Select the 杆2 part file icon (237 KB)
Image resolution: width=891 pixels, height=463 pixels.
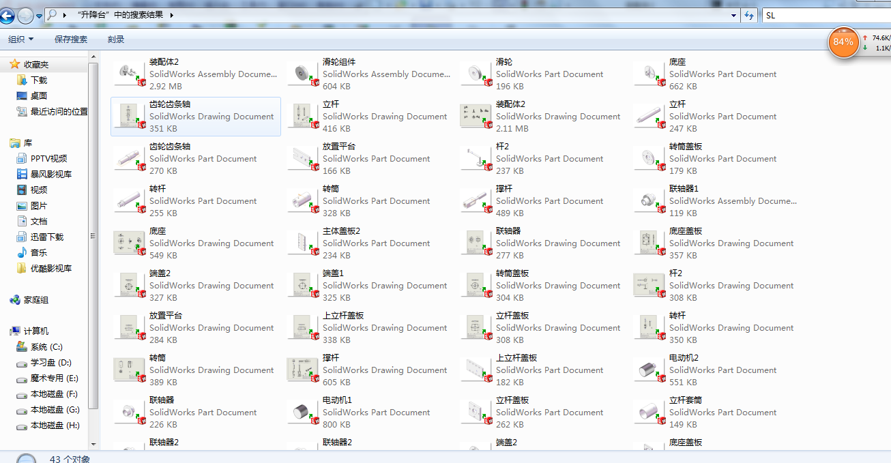476,158
